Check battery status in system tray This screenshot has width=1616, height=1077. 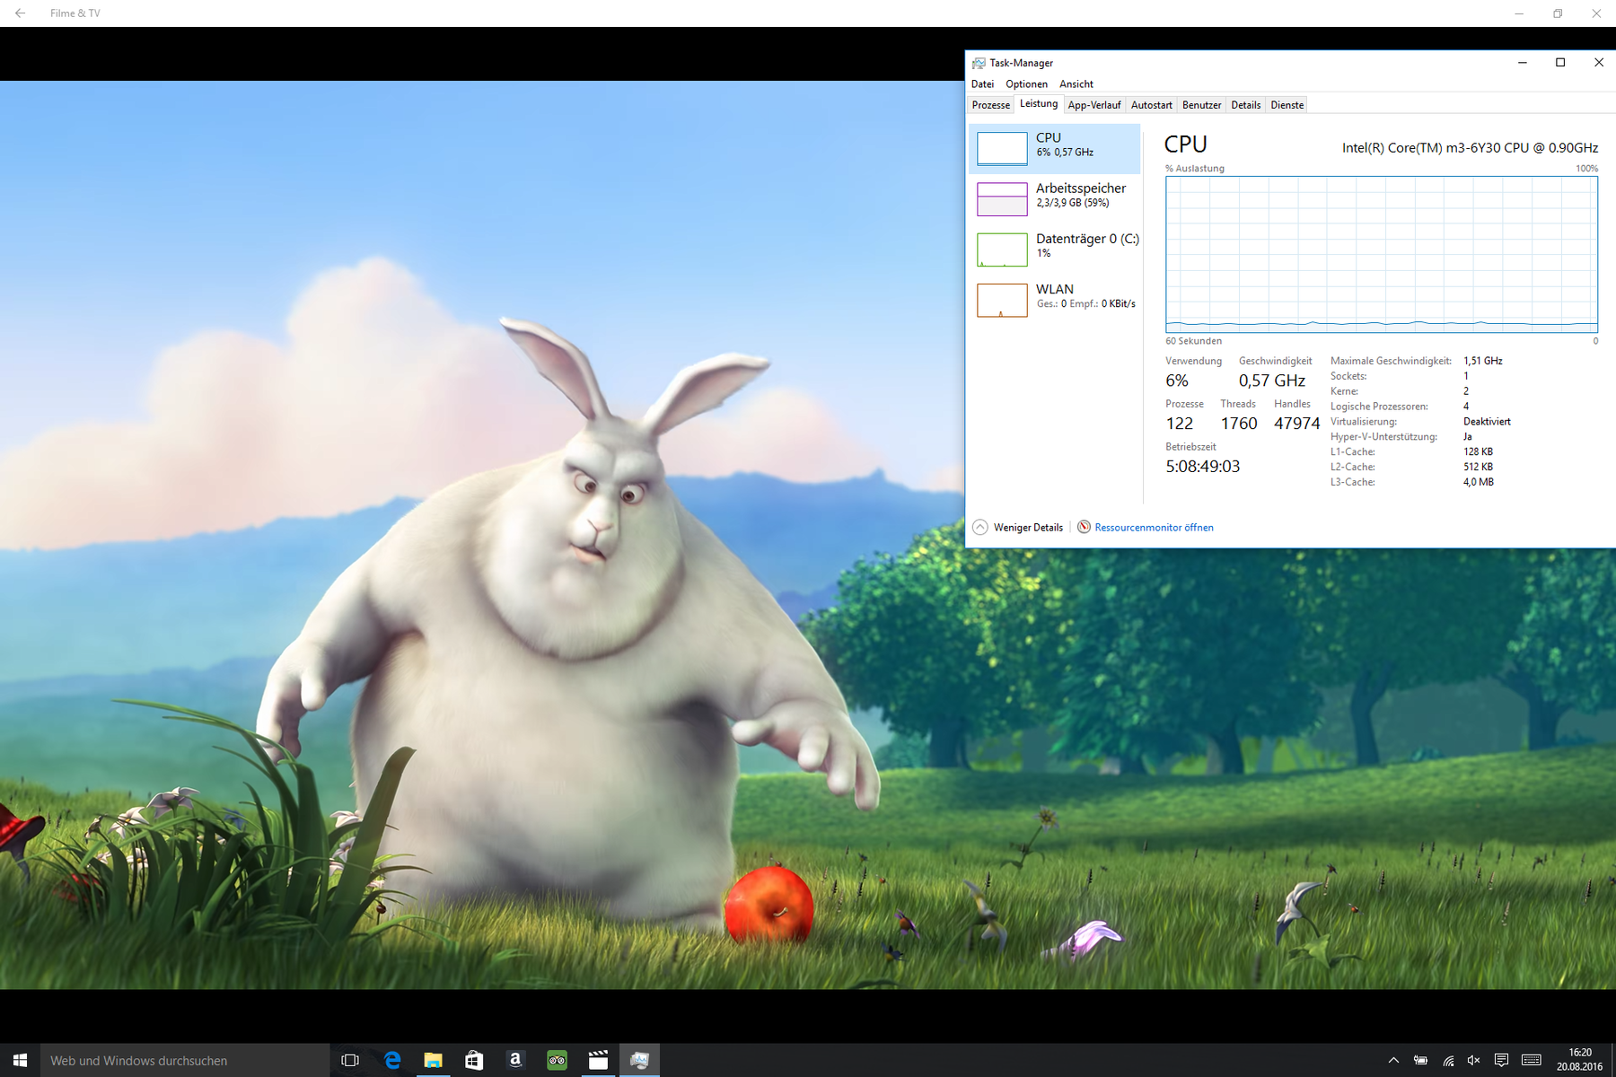[1420, 1060]
